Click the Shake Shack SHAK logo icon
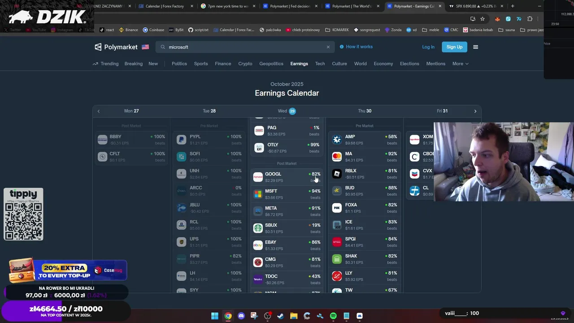The width and height of the screenshot is (574, 323). tap(337, 259)
